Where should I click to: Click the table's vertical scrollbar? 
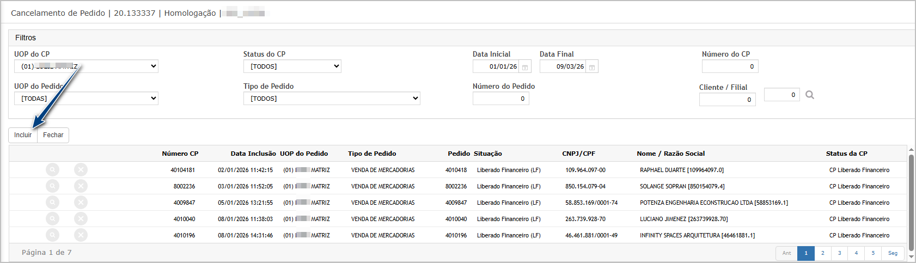(x=911, y=201)
